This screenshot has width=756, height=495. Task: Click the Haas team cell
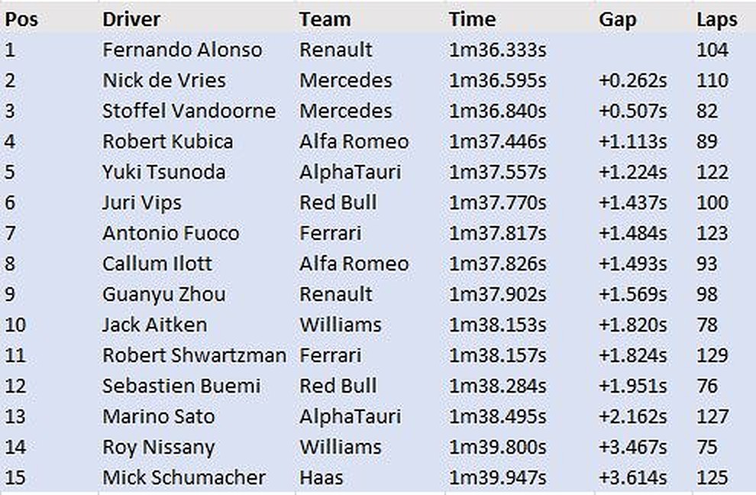320,477
